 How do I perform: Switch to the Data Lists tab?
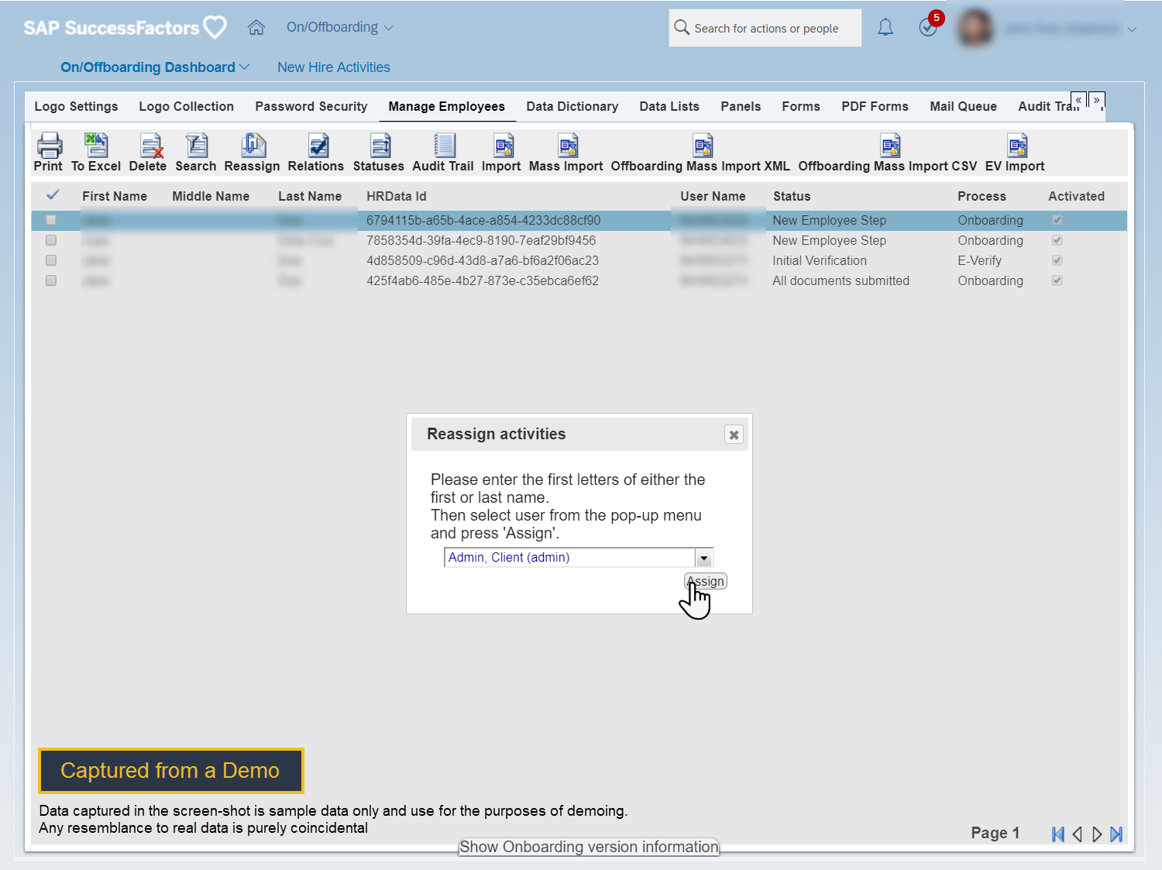669,106
